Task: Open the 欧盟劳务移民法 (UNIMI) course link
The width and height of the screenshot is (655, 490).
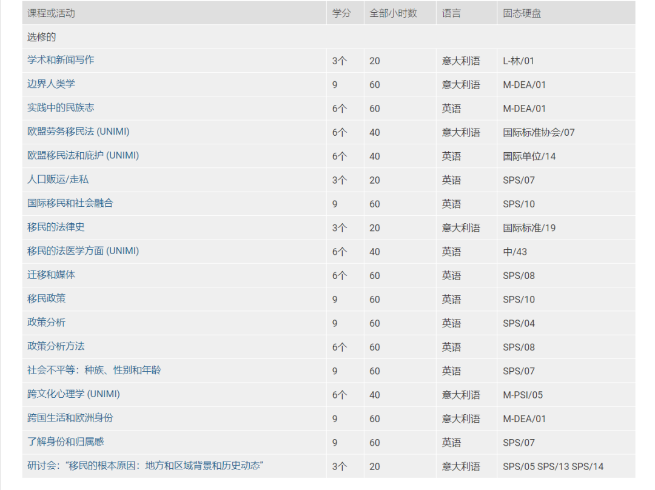Action: tap(78, 132)
